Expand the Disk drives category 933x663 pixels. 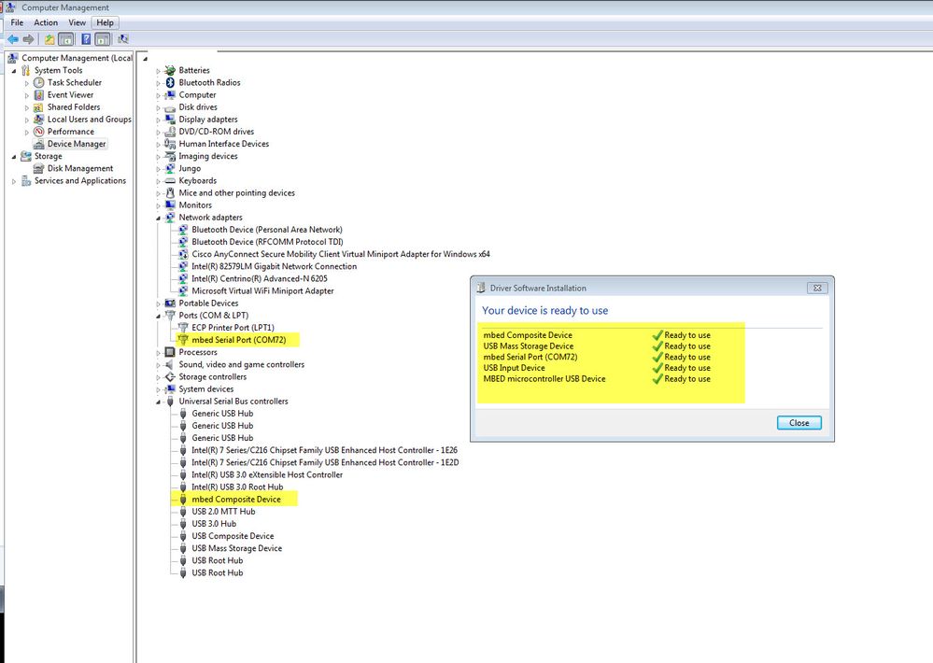click(158, 107)
